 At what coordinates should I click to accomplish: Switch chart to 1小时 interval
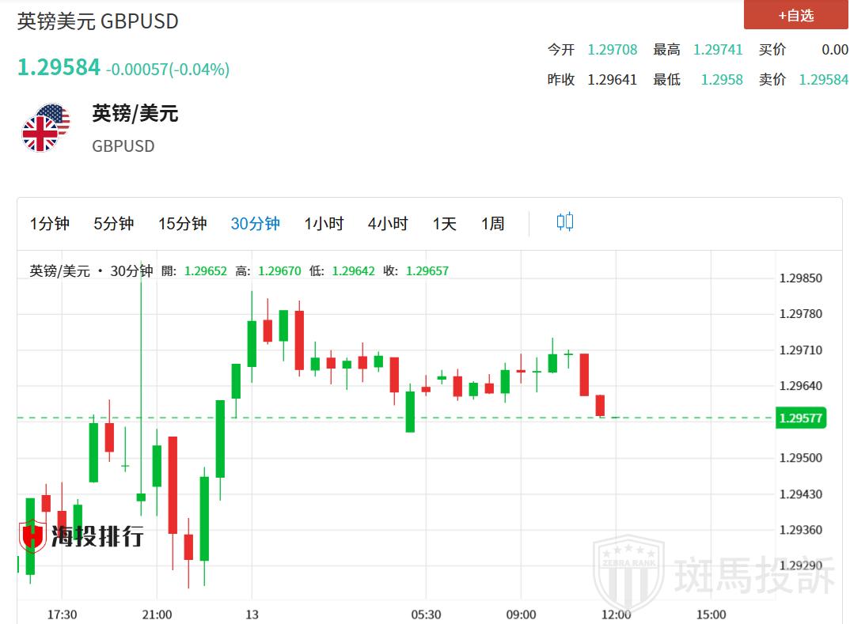324,224
